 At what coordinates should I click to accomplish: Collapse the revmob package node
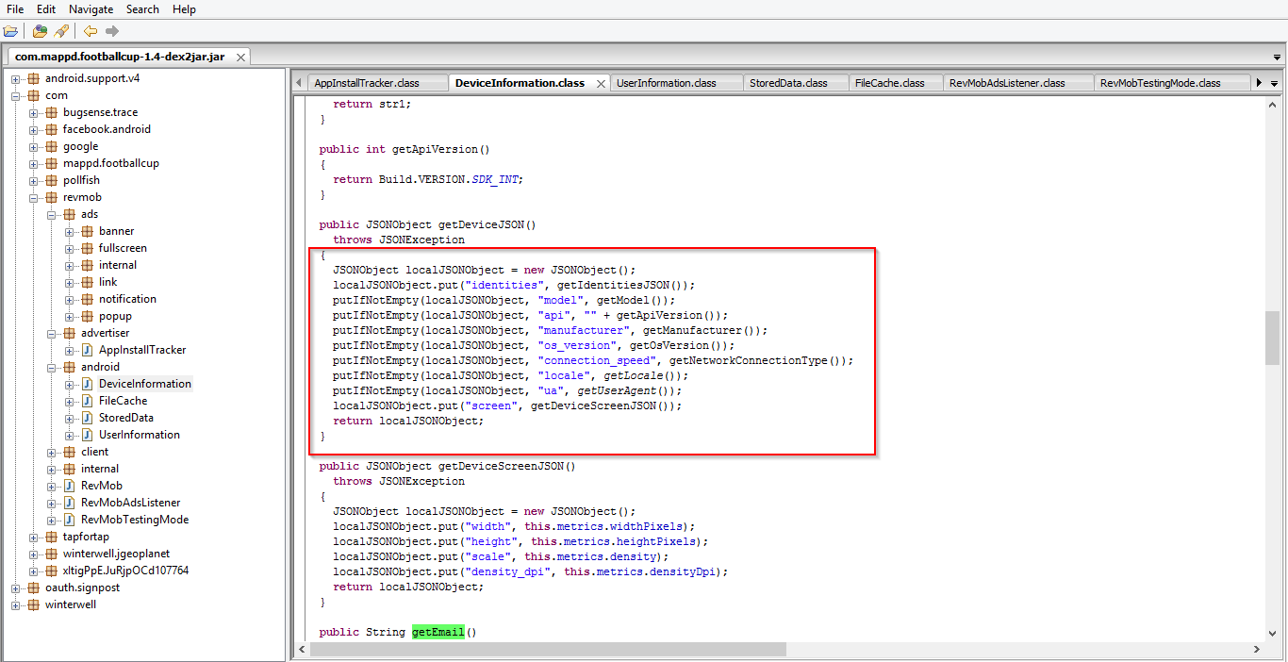click(x=34, y=197)
